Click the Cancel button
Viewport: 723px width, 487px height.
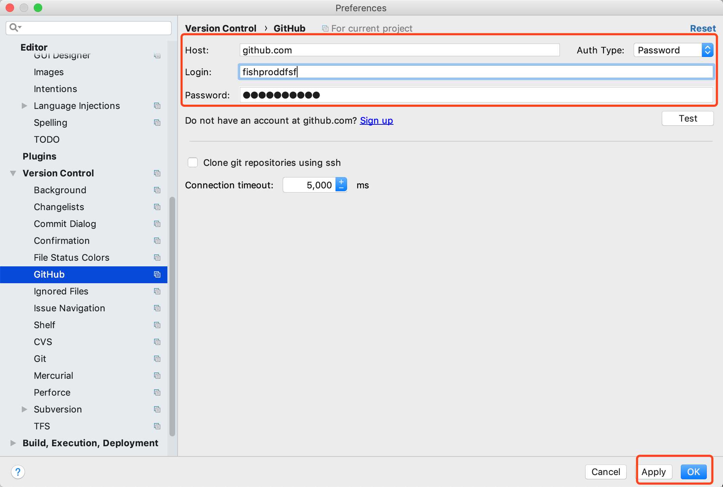click(x=606, y=472)
